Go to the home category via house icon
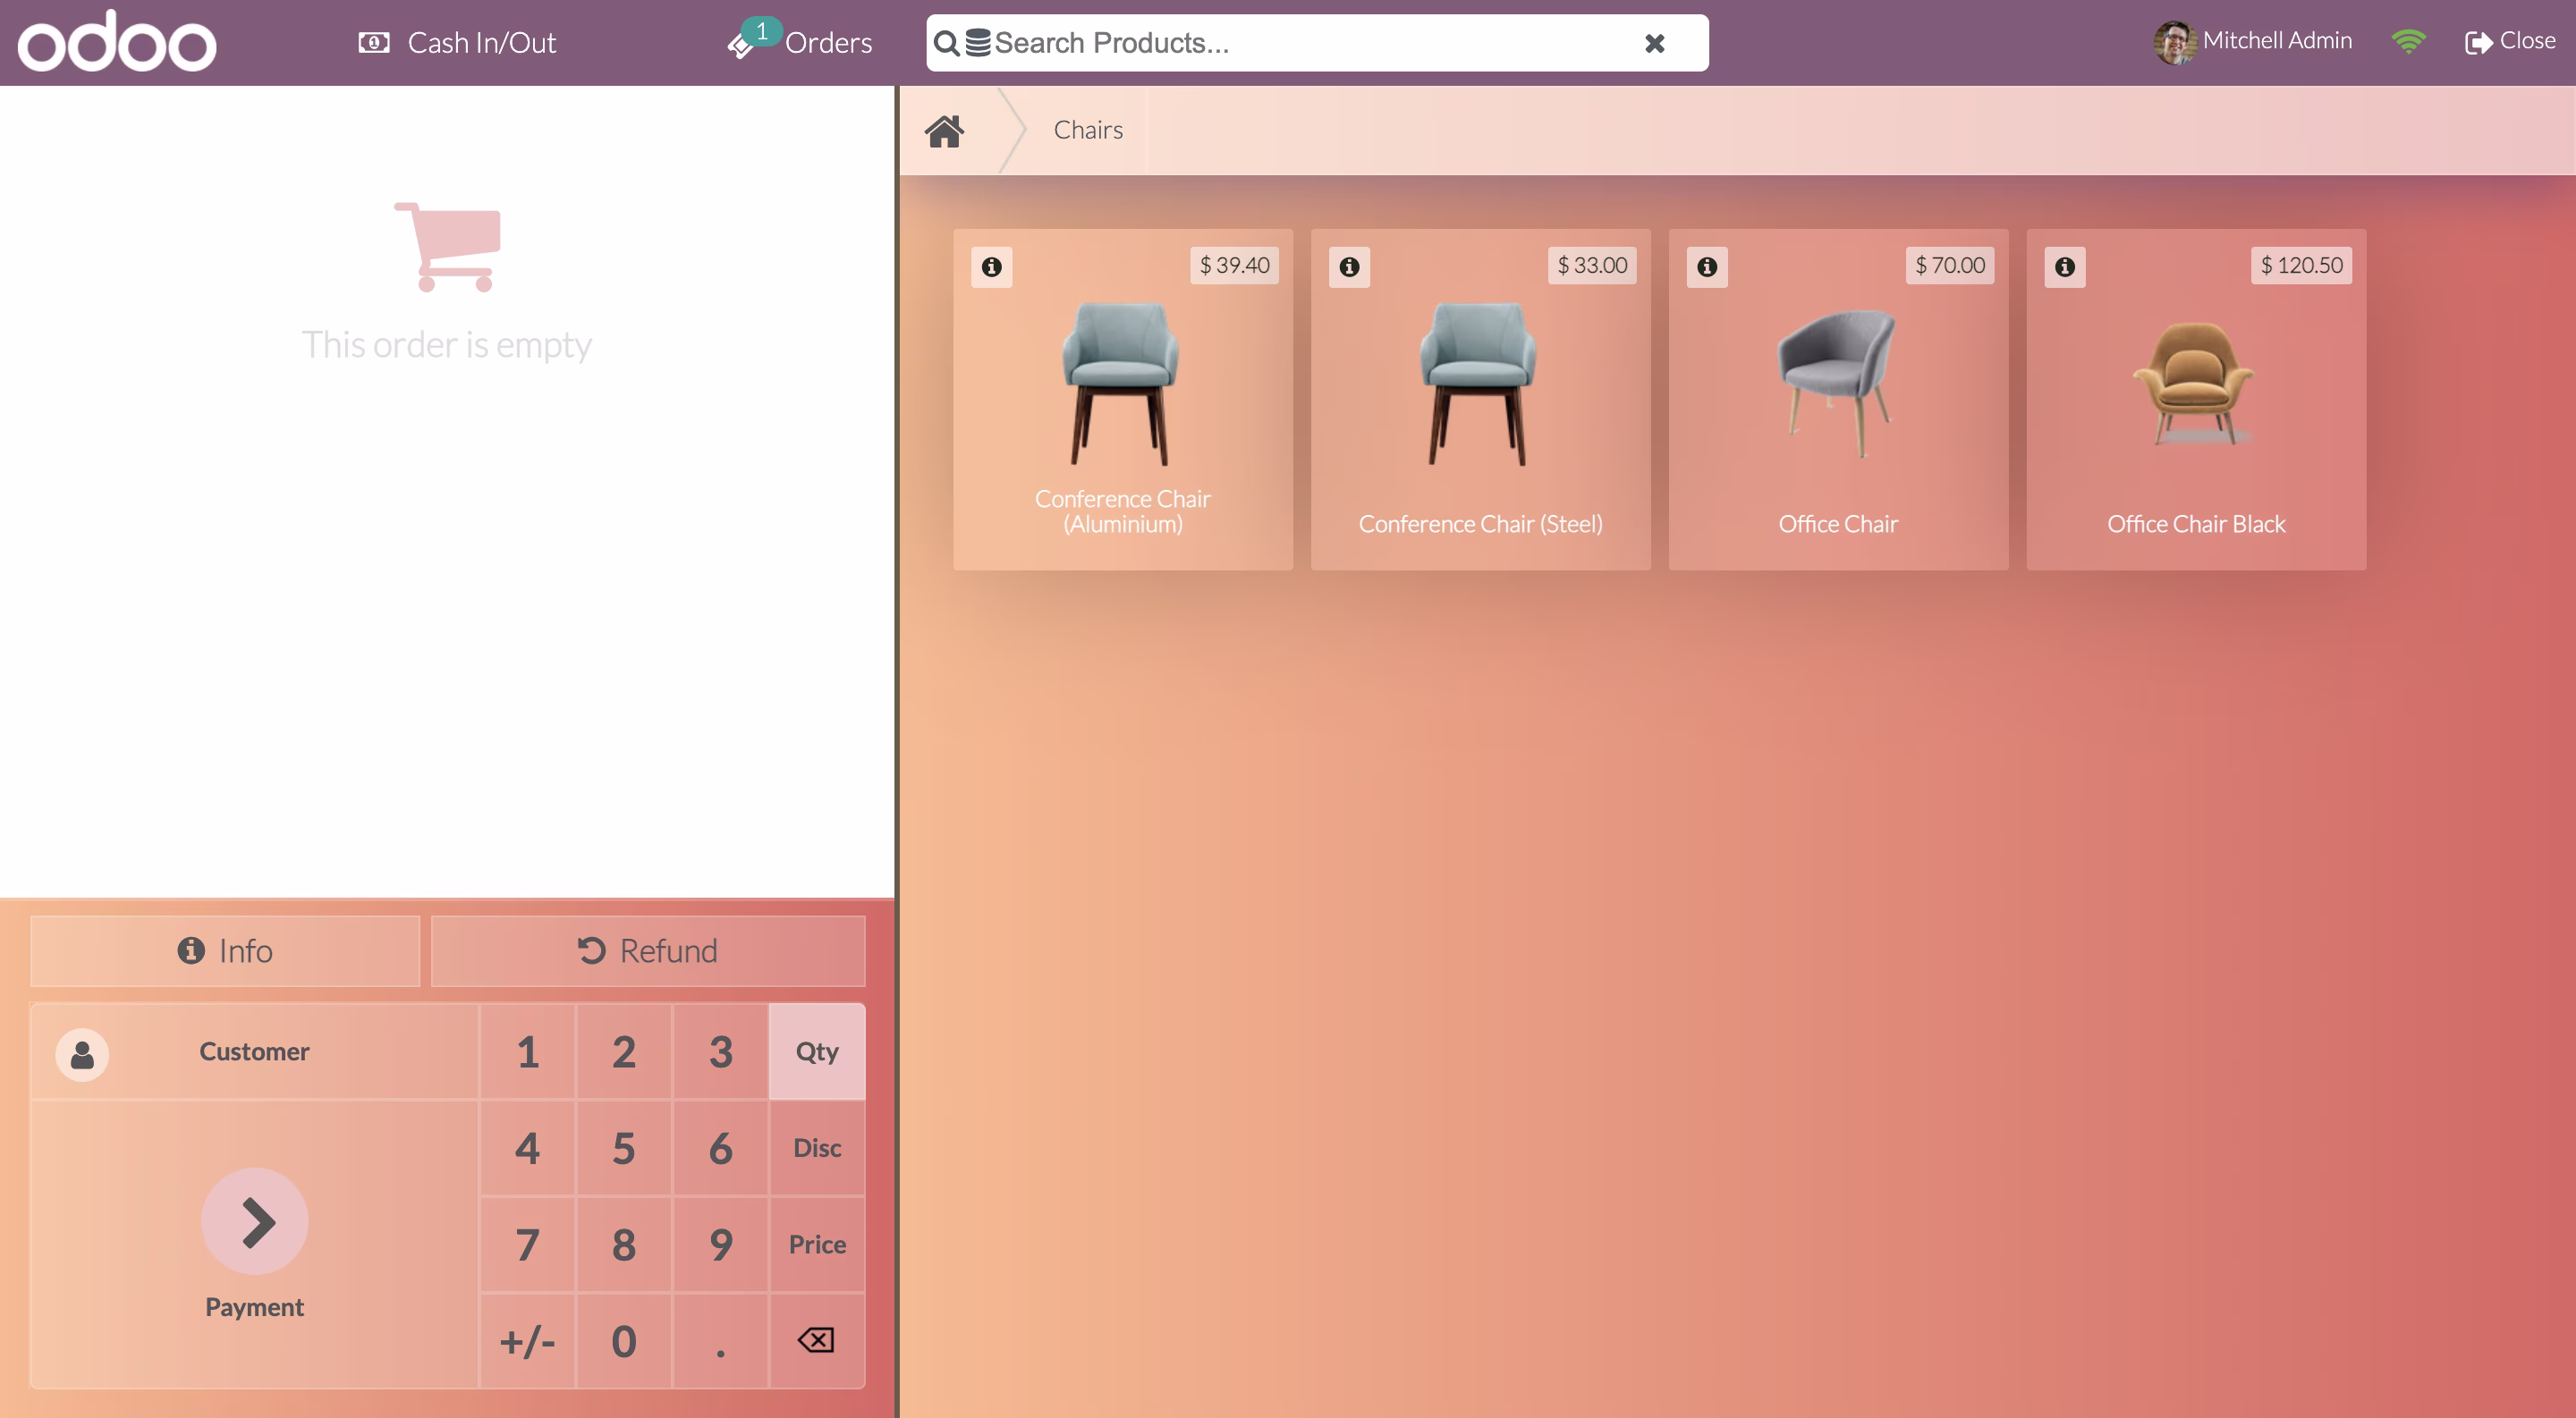Viewport: 2576px width, 1418px height. click(x=944, y=131)
